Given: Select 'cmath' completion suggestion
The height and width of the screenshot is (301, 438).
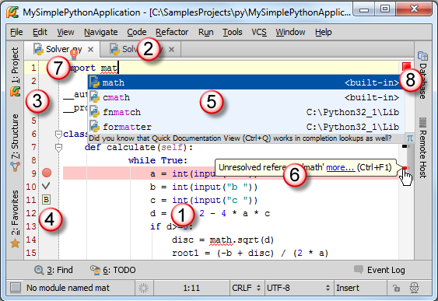Looking at the screenshot, I should [x=246, y=97].
